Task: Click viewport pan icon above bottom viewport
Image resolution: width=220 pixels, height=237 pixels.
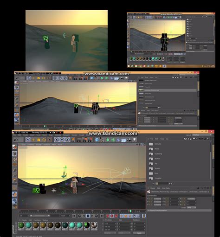Action: [x=137, y=144]
